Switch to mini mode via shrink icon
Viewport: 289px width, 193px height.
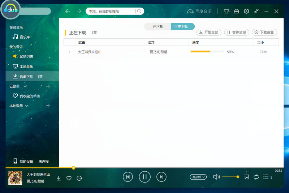256,11
